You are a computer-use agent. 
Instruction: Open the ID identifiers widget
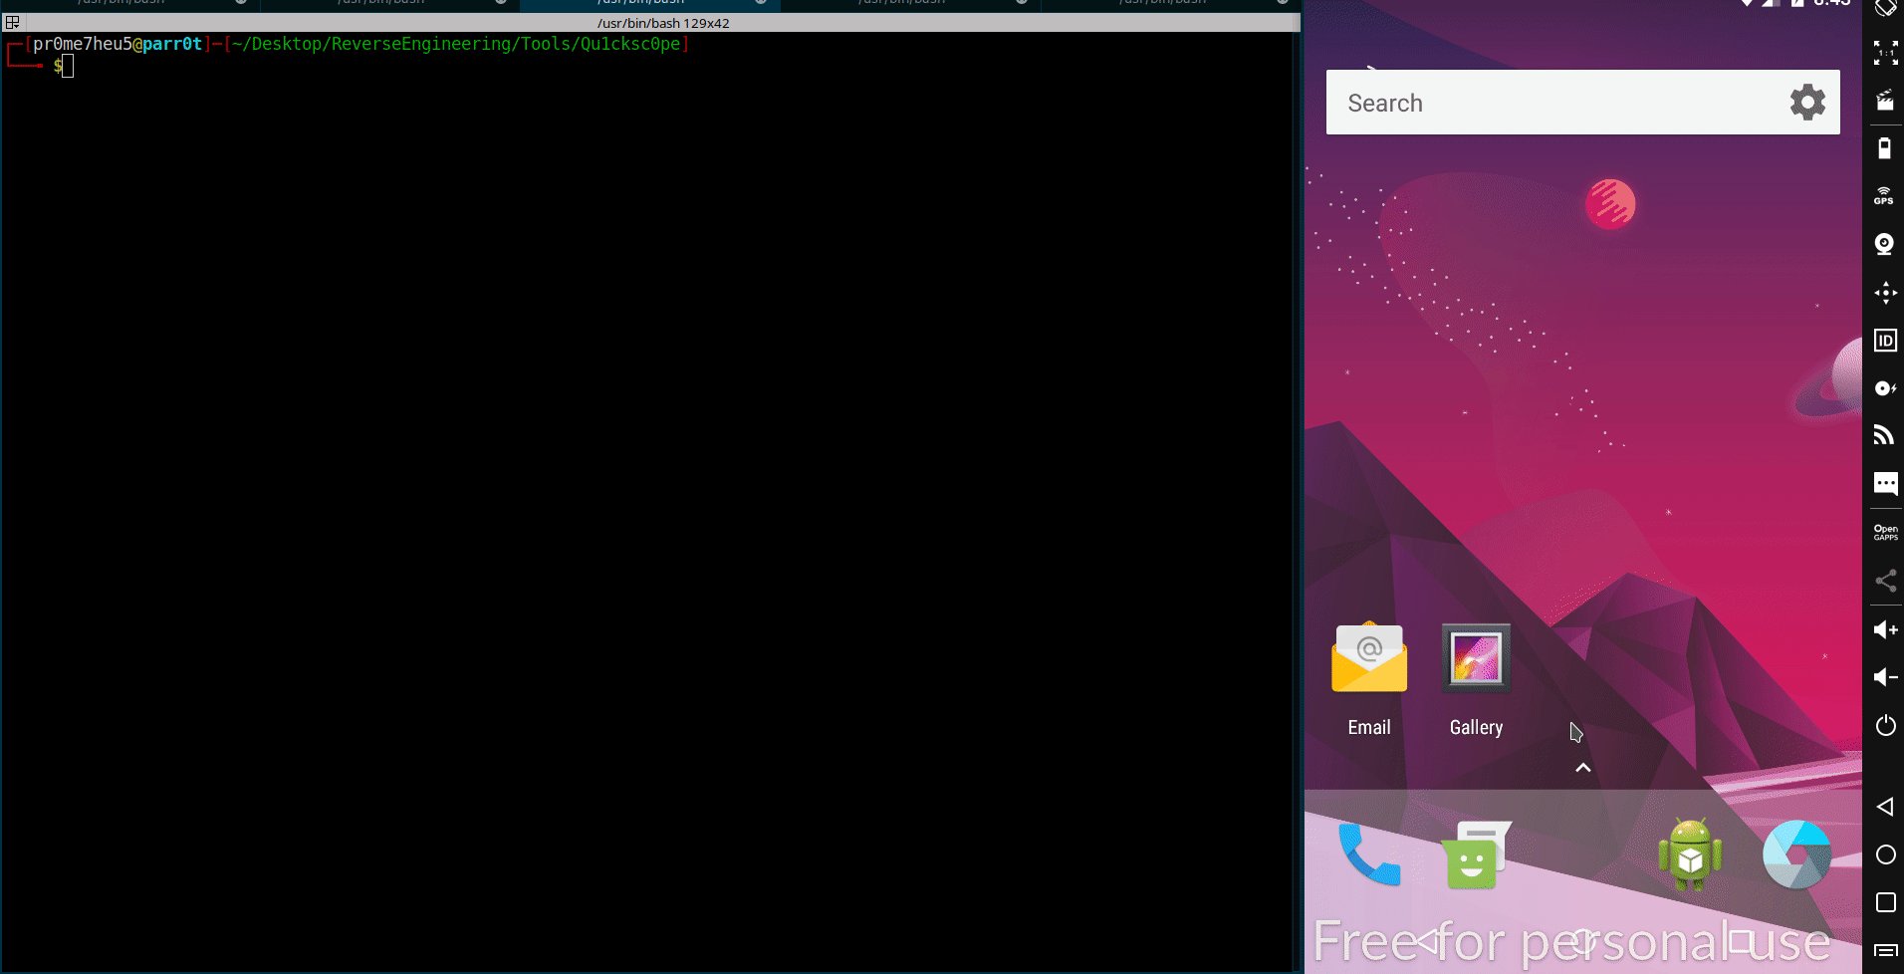1885,341
